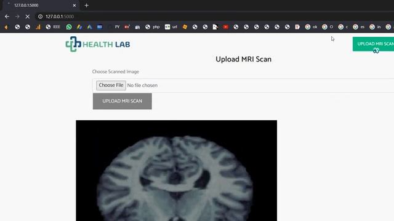Screen dimensions: 394x221
Task: Click the Choose File button
Action: point(111,85)
